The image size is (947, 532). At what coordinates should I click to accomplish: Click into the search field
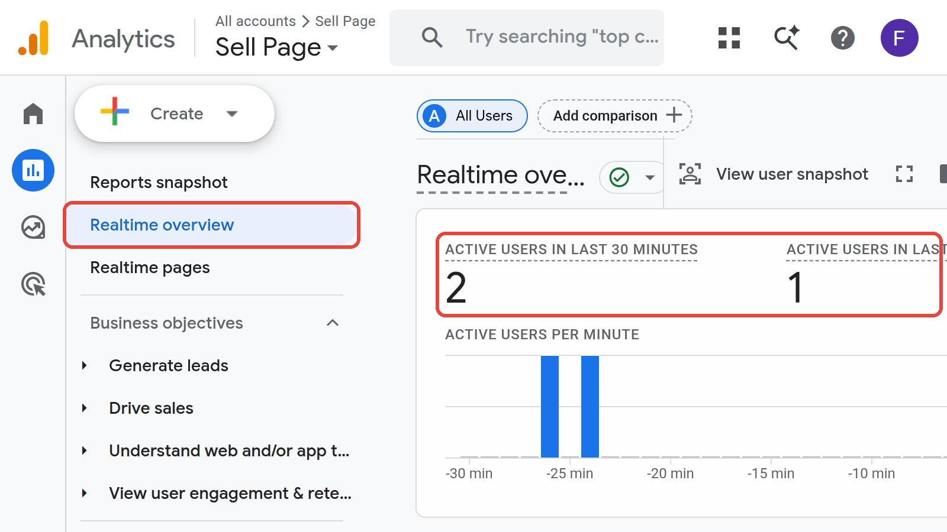coord(527,38)
